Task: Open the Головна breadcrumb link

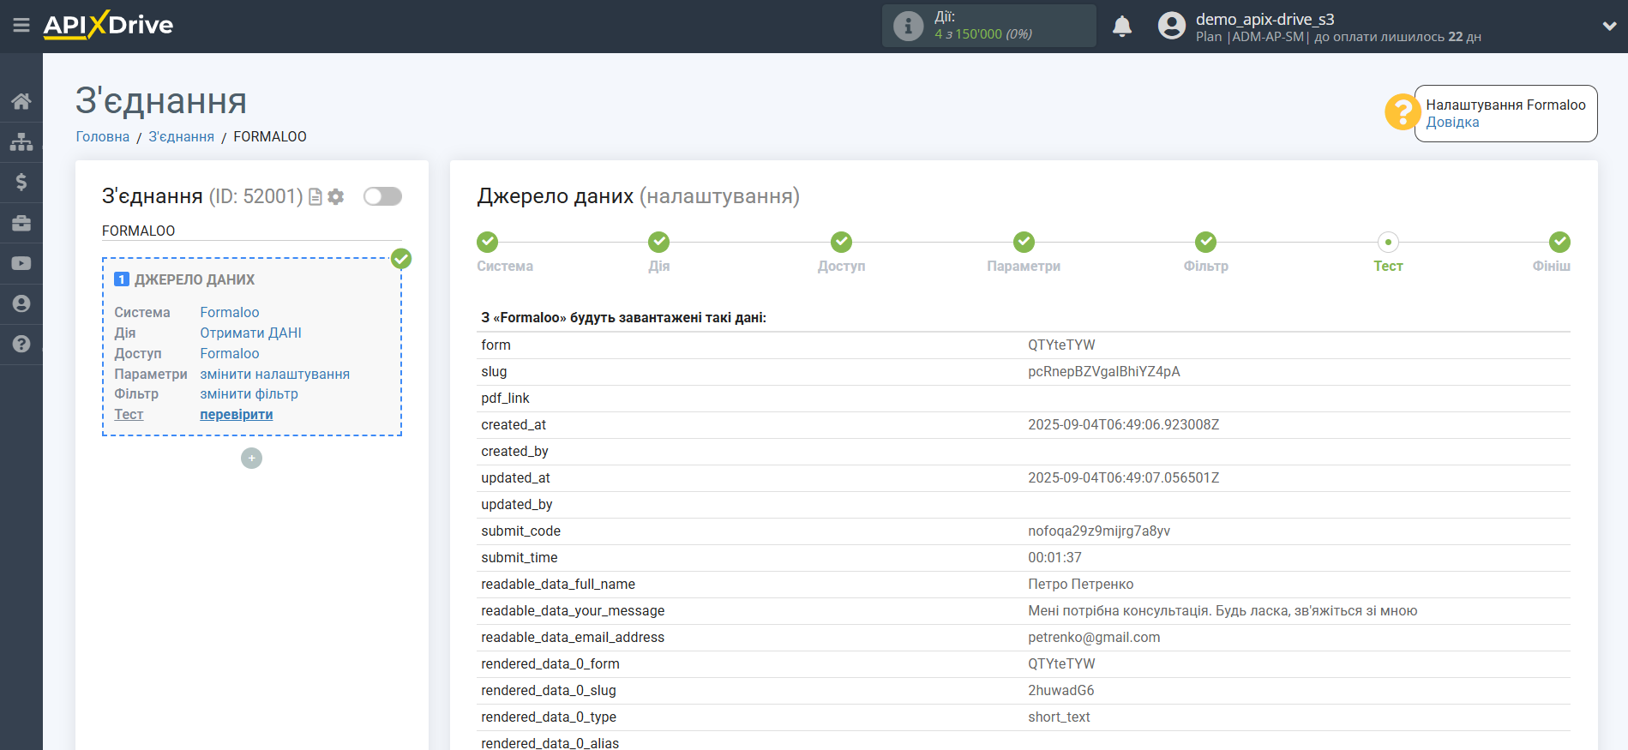Action: (x=103, y=136)
